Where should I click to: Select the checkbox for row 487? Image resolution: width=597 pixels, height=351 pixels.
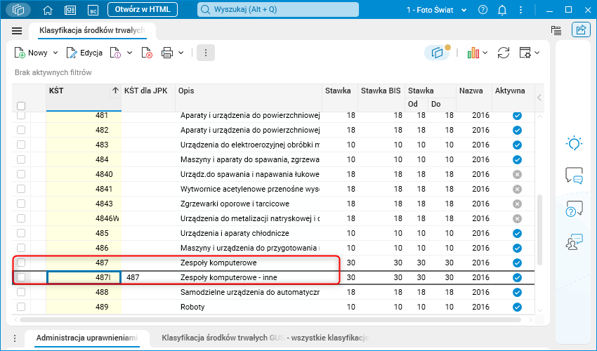pyautogui.click(x=21, y=263)
